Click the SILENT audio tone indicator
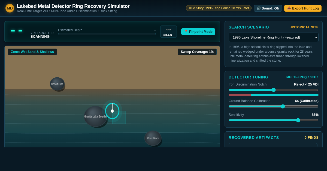Screen dimensions: 327x171 (x=168, y=31)
